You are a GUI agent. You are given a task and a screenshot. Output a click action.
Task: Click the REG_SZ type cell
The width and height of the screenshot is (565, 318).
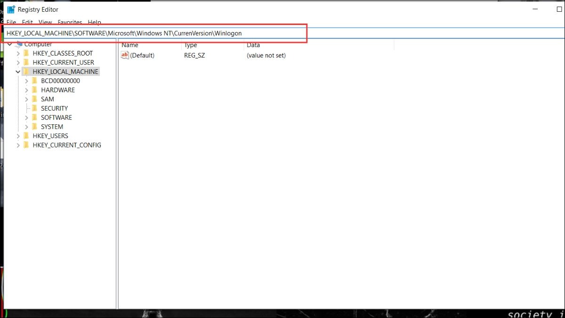point(194,56)
